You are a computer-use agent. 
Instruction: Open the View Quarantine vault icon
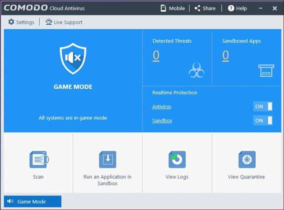pos(247,159)
